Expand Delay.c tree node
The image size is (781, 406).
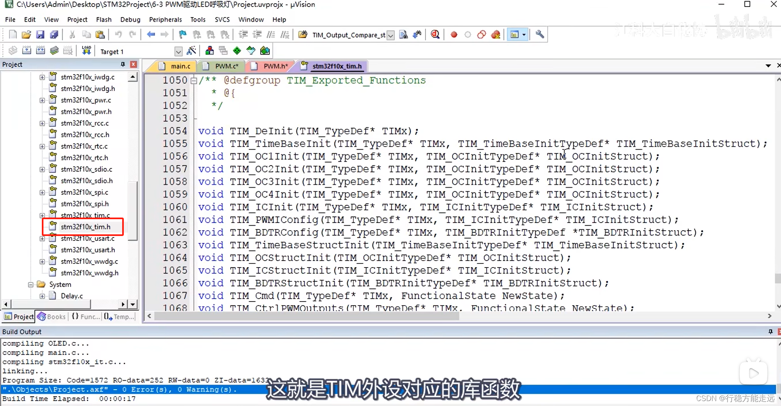[x=42, y=296]
